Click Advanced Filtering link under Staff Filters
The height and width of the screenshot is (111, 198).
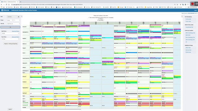coord(15,31)
